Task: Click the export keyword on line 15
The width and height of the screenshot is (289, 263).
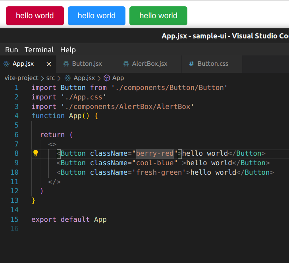Action: click(x=44, y=219)
